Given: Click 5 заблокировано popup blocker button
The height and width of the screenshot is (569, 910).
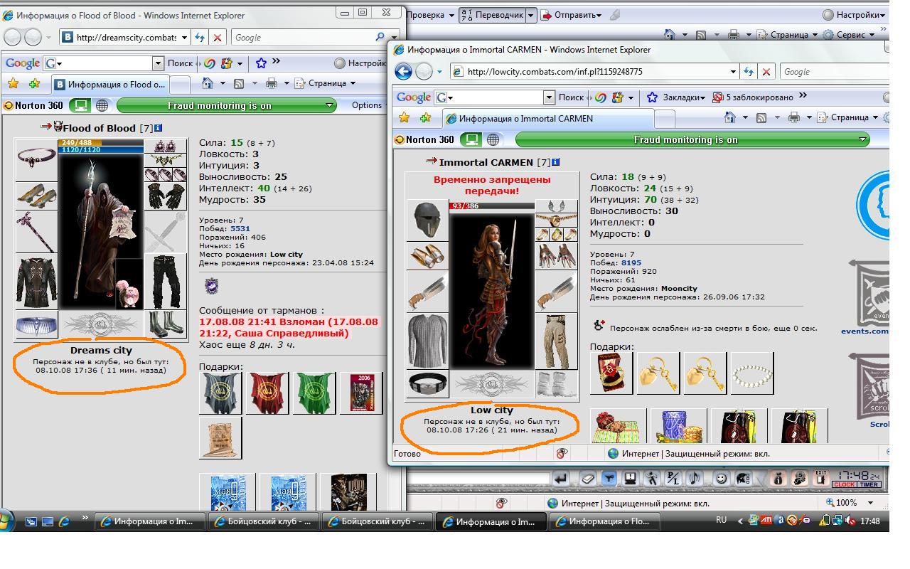Looking at the screenshot, I should click(x=753, y=97).
